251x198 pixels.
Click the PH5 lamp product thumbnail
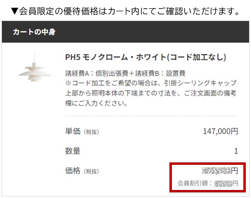[35, 67]
